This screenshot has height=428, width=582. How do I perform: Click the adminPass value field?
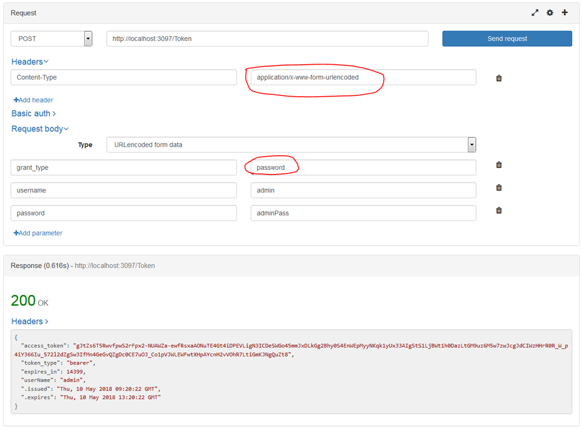(363, 213)
